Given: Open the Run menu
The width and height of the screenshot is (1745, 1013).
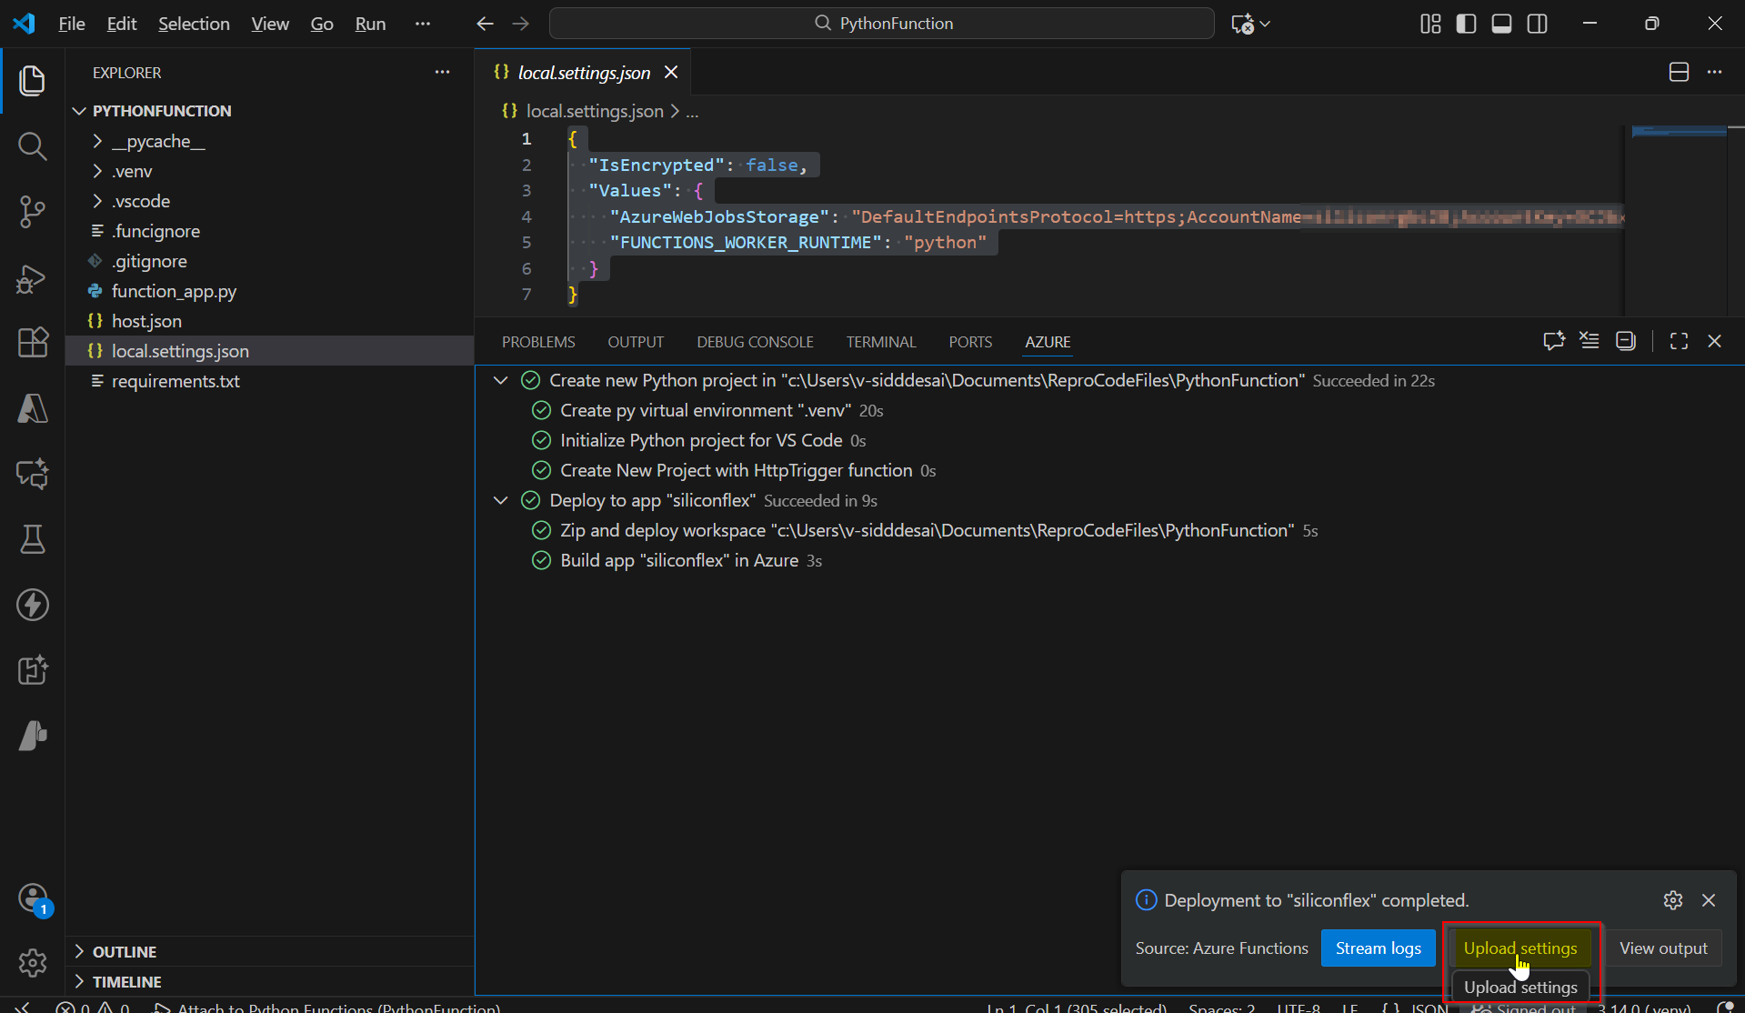Looking at the screenshot, I should click(370, 24).
